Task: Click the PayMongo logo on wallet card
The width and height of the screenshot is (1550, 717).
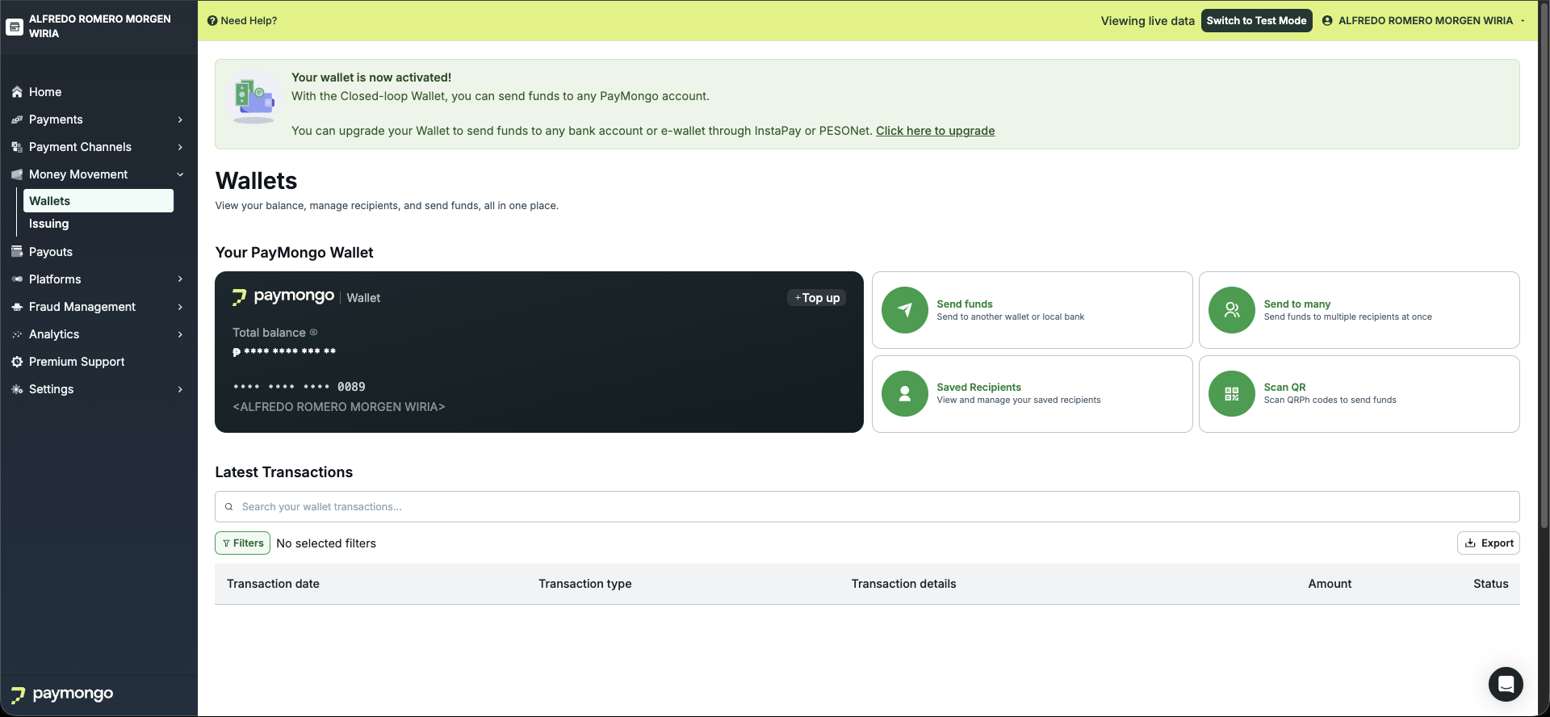Action: (x=283, y=296)
